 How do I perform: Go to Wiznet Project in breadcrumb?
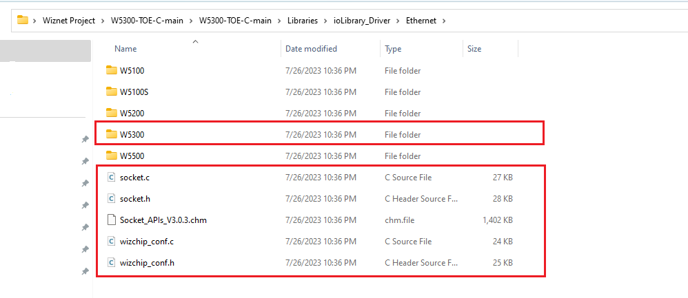coord(69,21)
